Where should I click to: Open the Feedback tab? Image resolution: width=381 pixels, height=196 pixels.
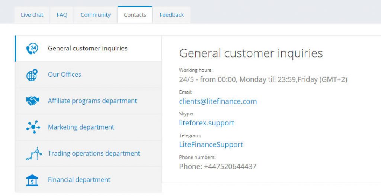point(172,15)
